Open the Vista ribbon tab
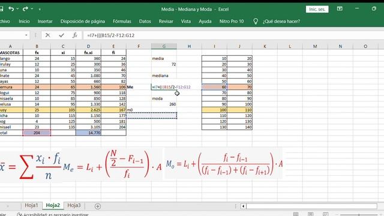The image size is (384, 216). (x=186, y=22)
